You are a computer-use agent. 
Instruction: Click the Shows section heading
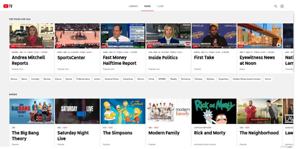click(x=13, y=95)
